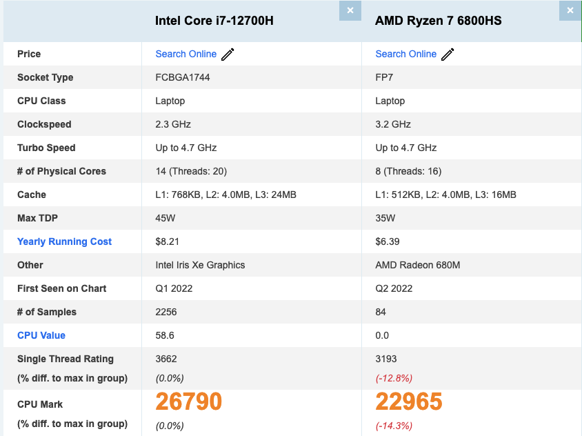The image size is (582, 436).
Task: Select yearly running cost $8.21
Action: click(167, 241)
